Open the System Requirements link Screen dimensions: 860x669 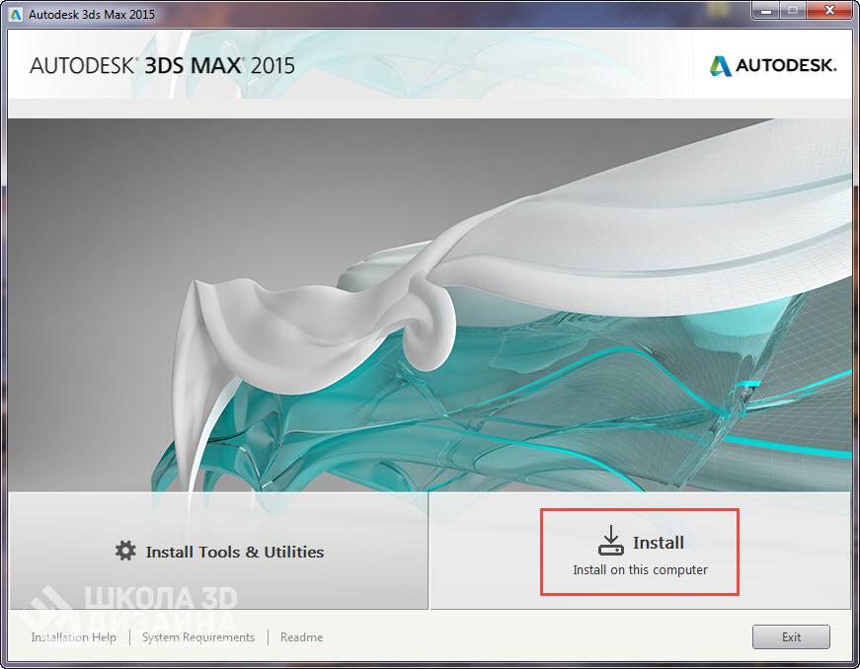[198, 637]
